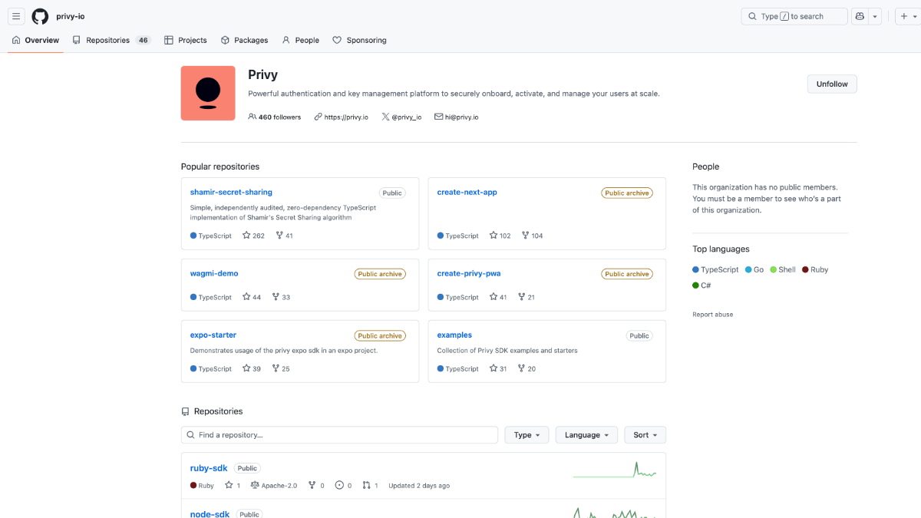Open the plus create-new menu
The width and height of the screenshot is (921, 518).
coord(907,16)
